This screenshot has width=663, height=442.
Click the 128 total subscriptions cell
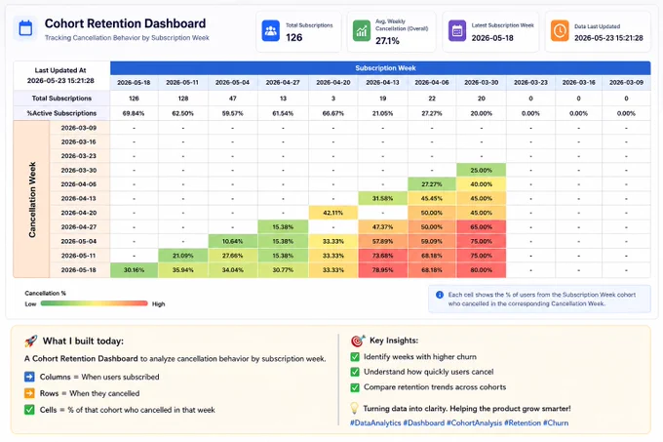coord(182,99)
